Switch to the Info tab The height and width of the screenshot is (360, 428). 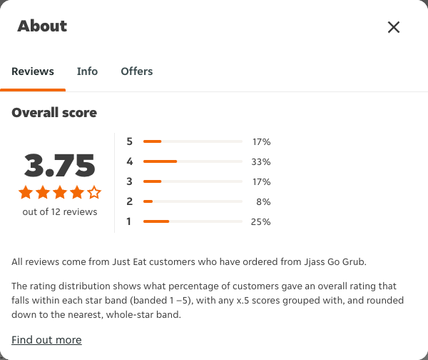click(x=87, y=71)
